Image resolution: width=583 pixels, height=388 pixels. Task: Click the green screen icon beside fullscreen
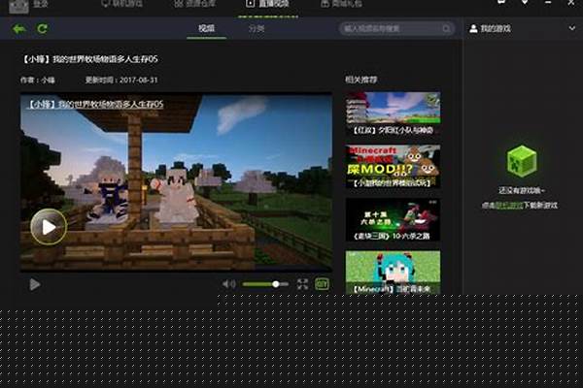point(322,284)
